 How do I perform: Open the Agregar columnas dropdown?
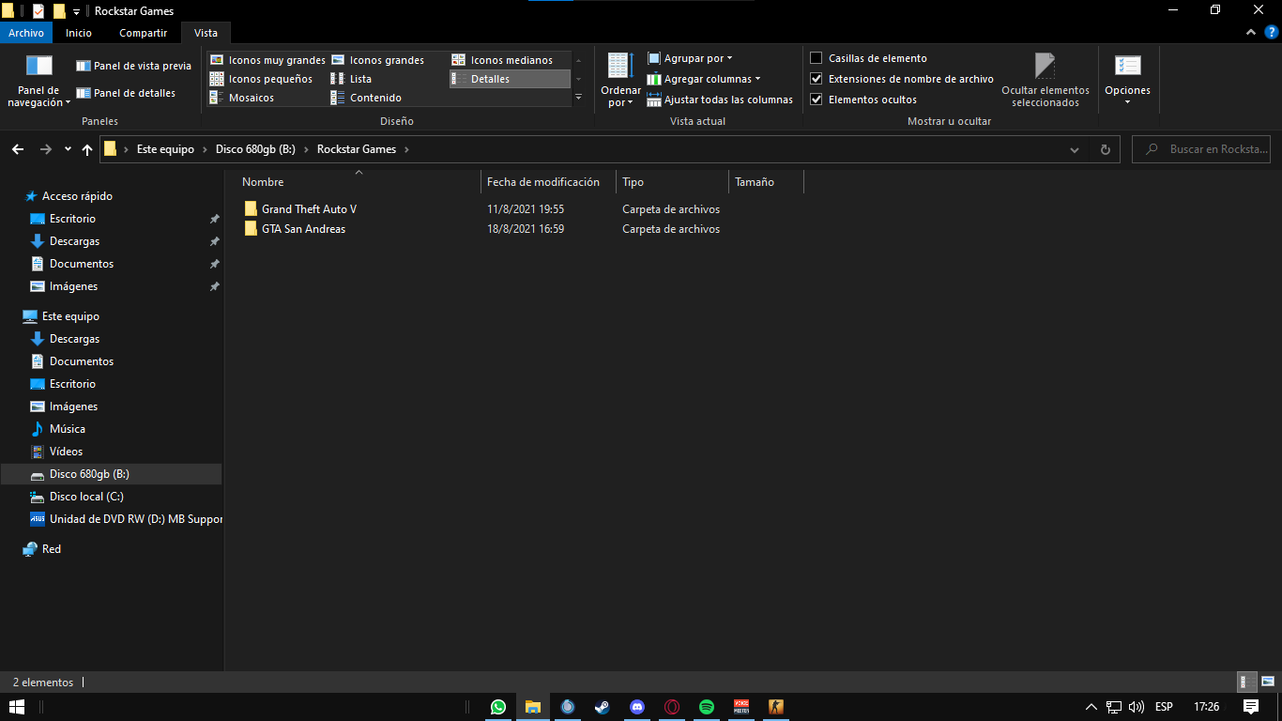pos(704,79)
